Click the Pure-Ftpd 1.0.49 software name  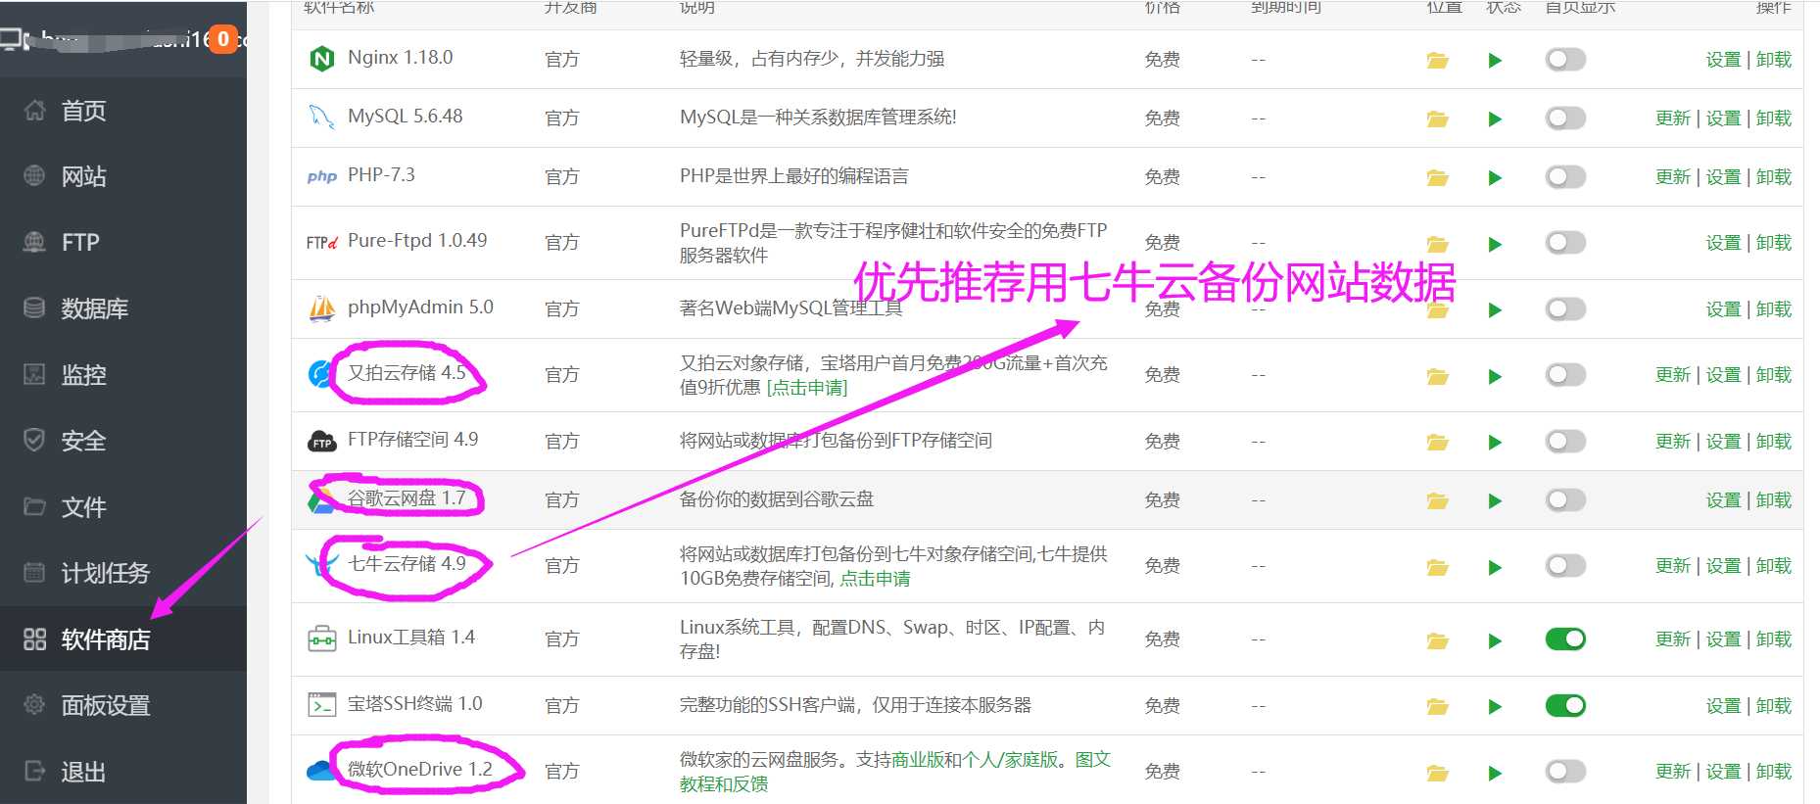click(417, 241)
